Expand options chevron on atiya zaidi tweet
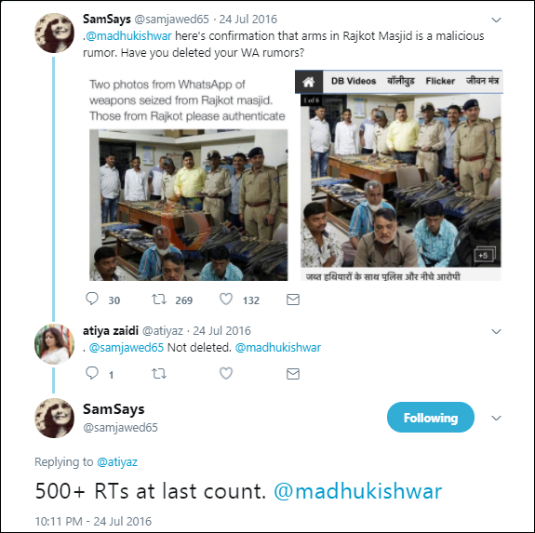535x533 pixels. pos(496,331)
